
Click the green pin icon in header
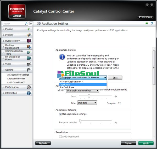click(146, 24)
